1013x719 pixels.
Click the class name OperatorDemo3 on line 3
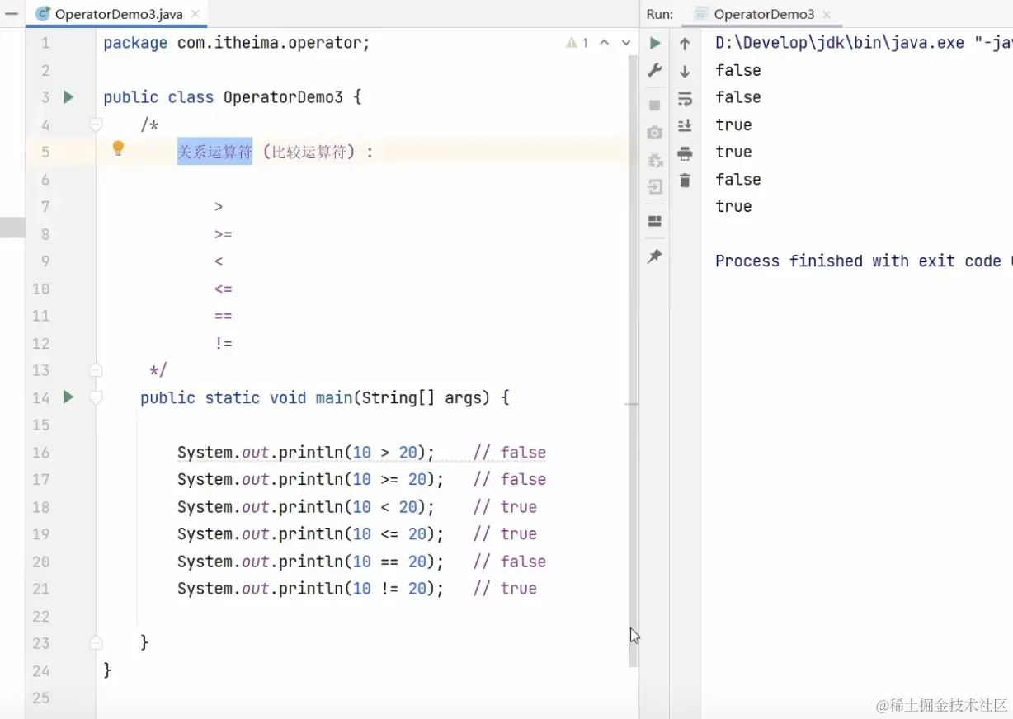[283, 97]
